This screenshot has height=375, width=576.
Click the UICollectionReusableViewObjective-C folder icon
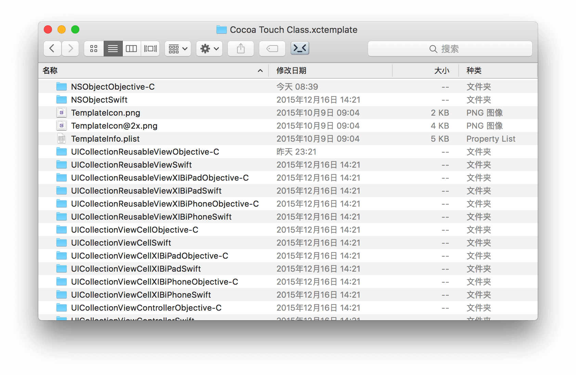coord(62,152)
